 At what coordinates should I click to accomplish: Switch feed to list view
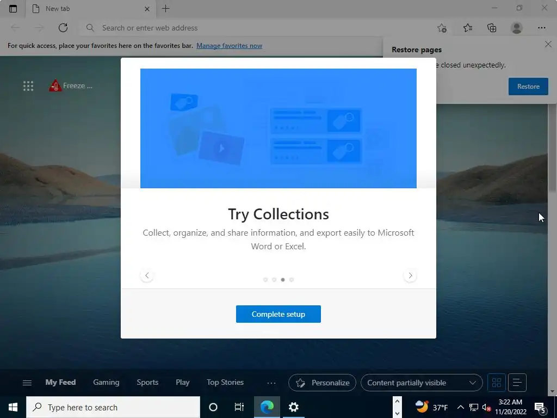click(x=517, y=383)
